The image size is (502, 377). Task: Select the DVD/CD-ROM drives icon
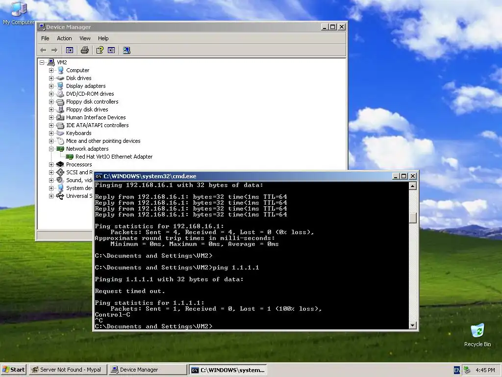60,94
